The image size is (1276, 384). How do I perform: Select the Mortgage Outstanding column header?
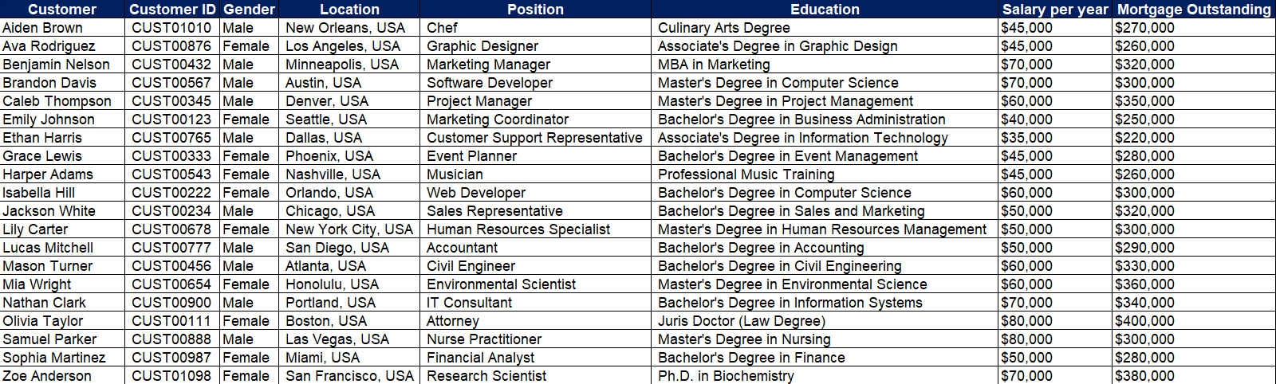pos(1194,10)
